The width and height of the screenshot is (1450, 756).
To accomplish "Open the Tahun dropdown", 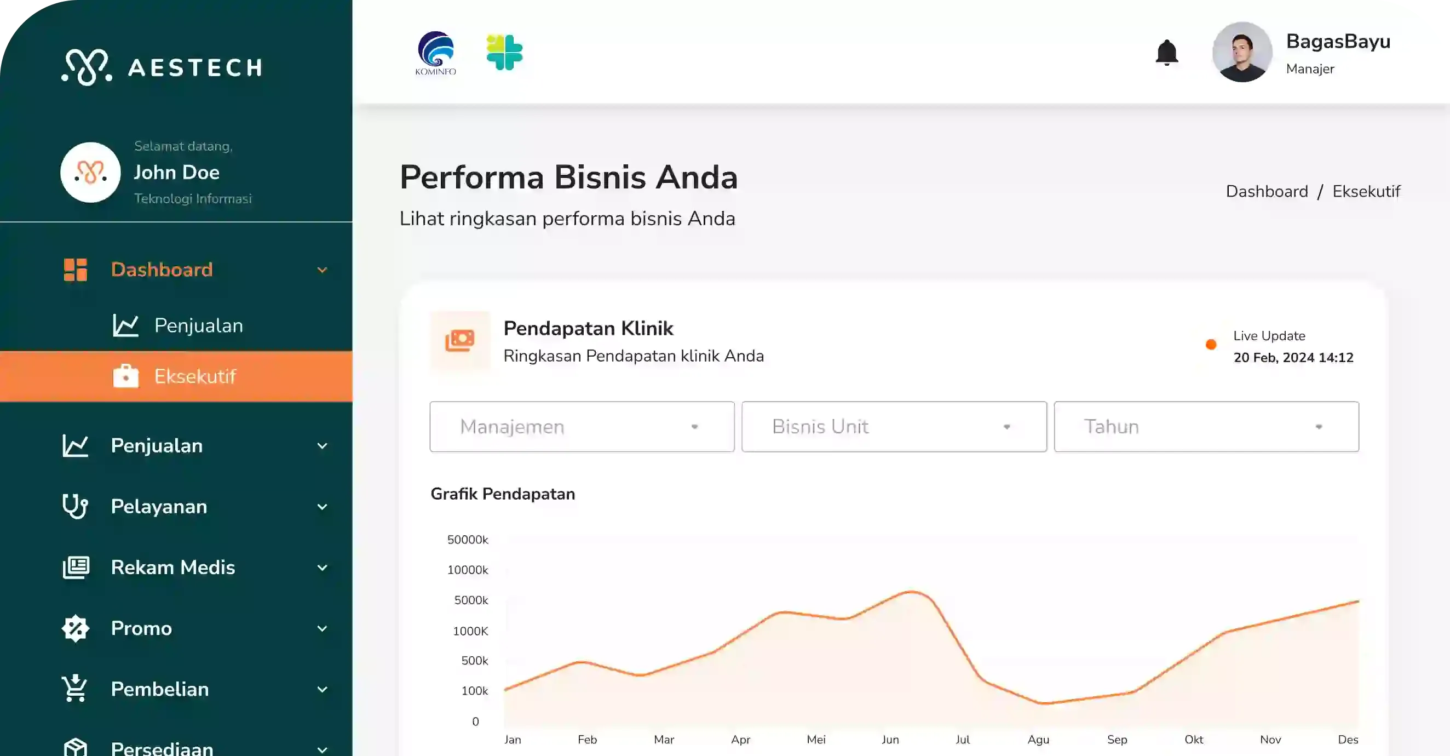I will (1206, 426).
